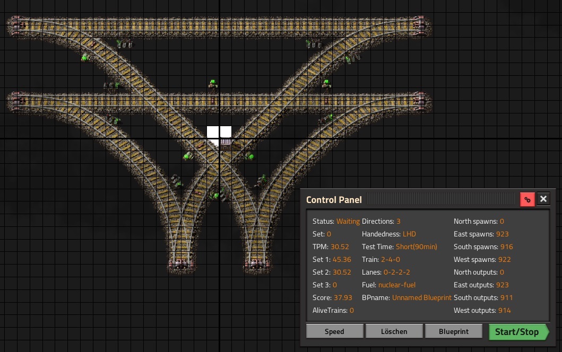Click the AliveTrains value 0

tap(352, 311)
